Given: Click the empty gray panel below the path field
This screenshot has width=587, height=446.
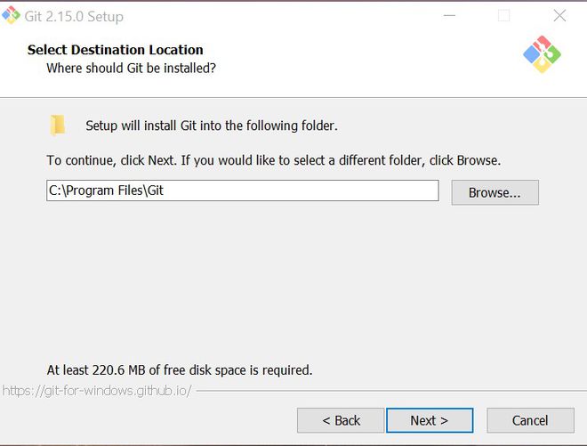Looking at the screenshot, I should (293, 285).
